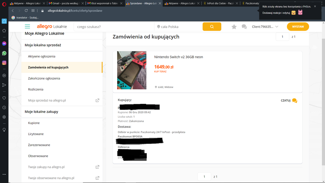The height and width of the screenshot is (183, 325).
Task: Open the sidebar player icon
Action: [4, 76]
